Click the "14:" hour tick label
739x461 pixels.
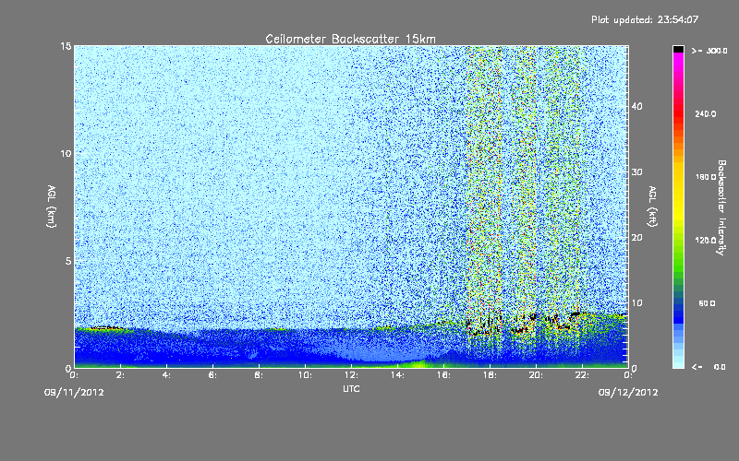(398, 375)
